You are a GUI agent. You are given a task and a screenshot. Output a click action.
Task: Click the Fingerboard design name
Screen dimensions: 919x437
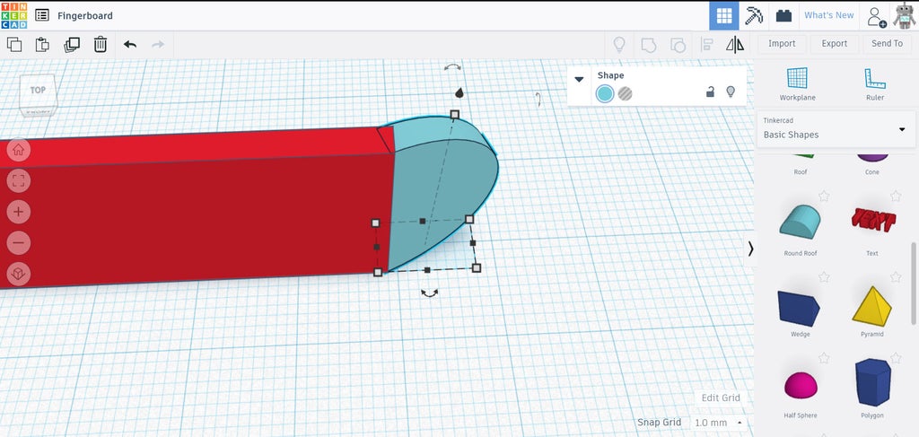[x=85, y=16]
